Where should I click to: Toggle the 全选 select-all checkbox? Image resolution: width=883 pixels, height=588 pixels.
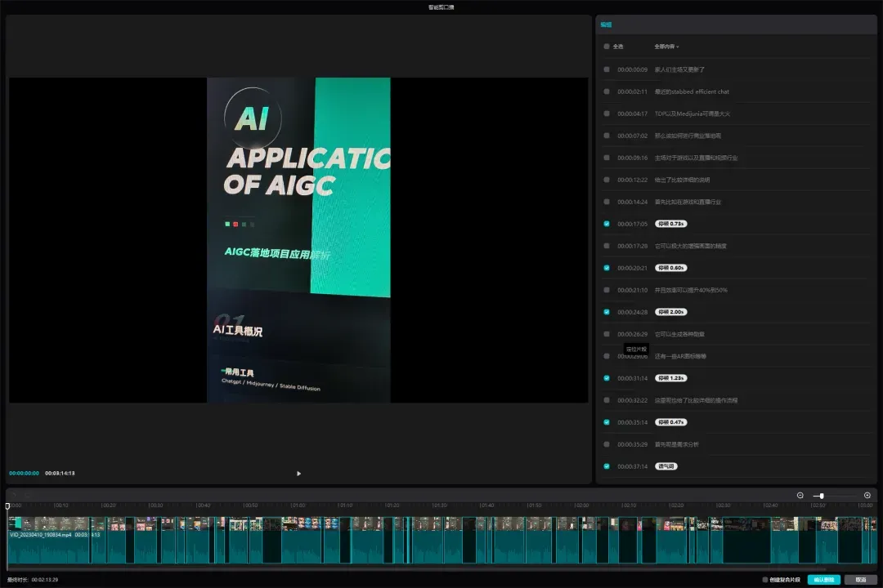[x=607, y=47]
